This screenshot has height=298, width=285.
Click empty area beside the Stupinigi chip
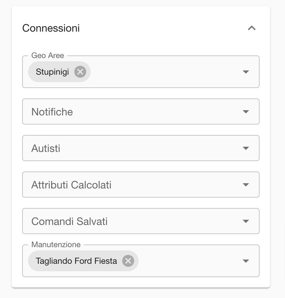point(163,72)
